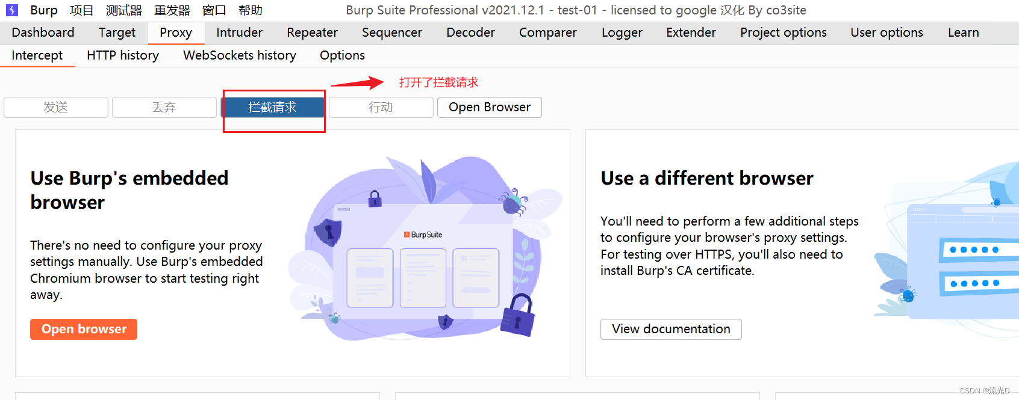Click the text starting 'There's no need to configure'
This screenshot has width=1019, height=400.
146,270
